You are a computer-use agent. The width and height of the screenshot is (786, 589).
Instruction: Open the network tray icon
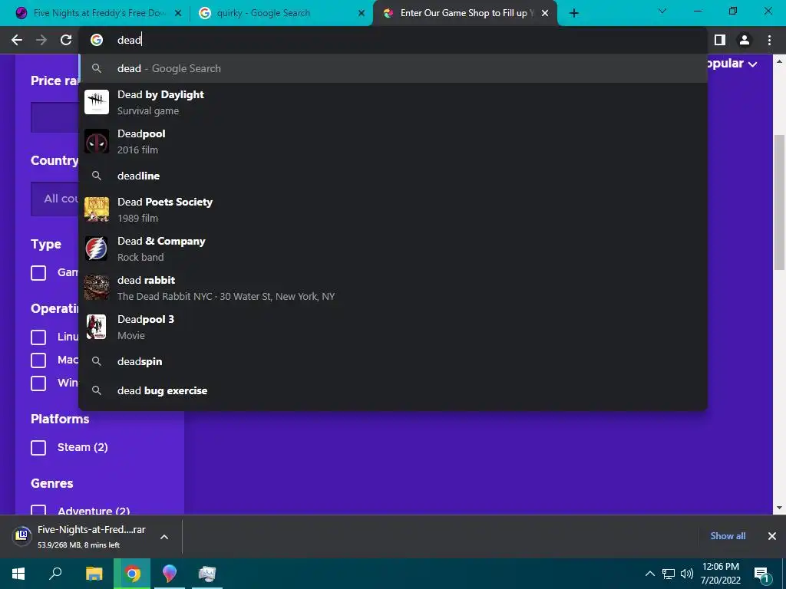pyautogui.click(x=669, y=574)
